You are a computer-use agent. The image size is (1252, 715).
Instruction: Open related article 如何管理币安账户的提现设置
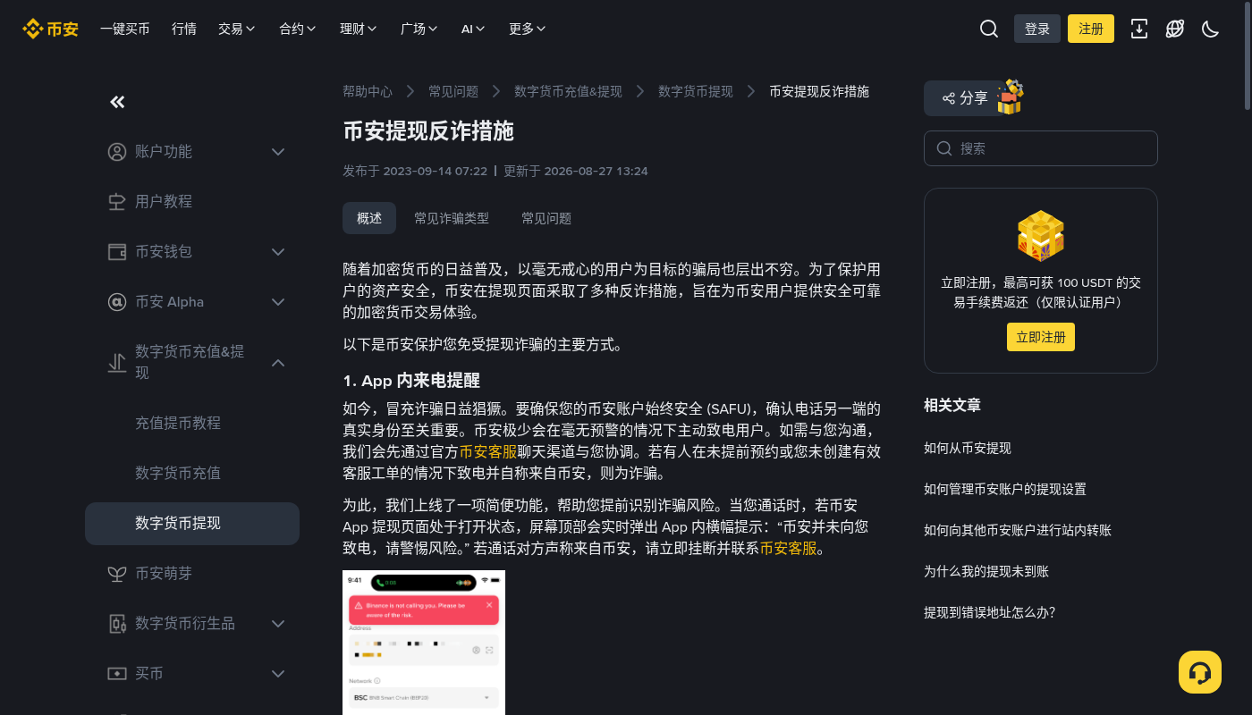pyautogui.click(x=1005, y=489)
